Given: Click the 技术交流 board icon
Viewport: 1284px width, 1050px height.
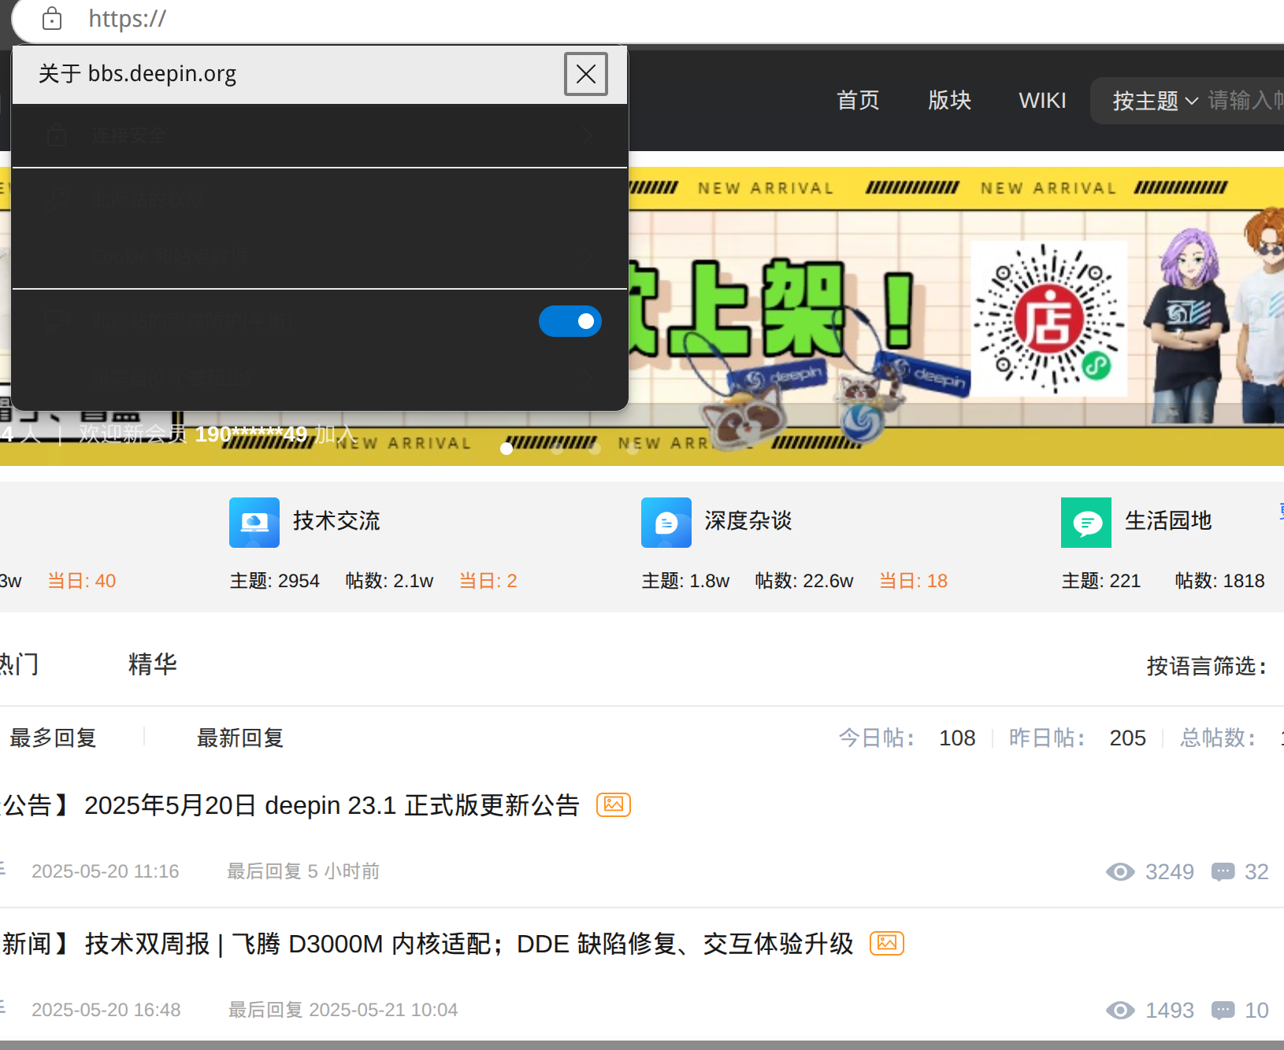Looking at the screenshot, I should pos(254,523).
